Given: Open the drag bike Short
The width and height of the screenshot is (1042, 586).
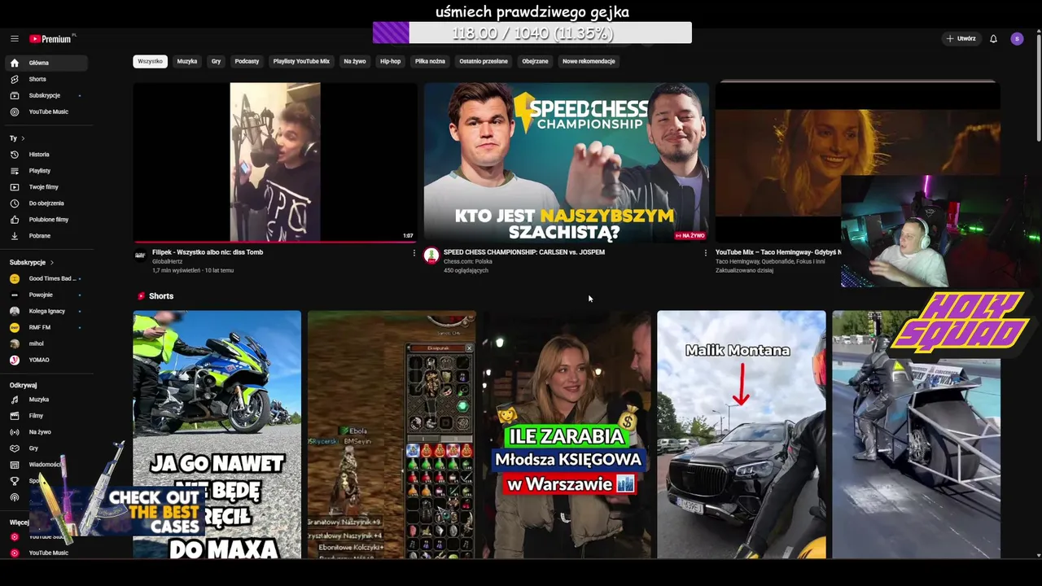Looking at the screenshot, I should click(917, 435).
